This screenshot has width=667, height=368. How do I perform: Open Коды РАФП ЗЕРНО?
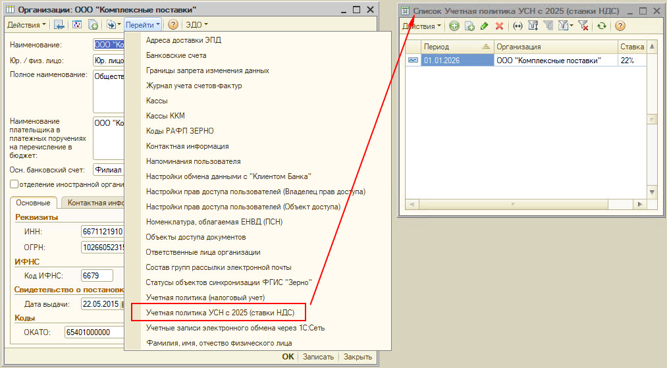pyautogui.click(x=180, y=131)
